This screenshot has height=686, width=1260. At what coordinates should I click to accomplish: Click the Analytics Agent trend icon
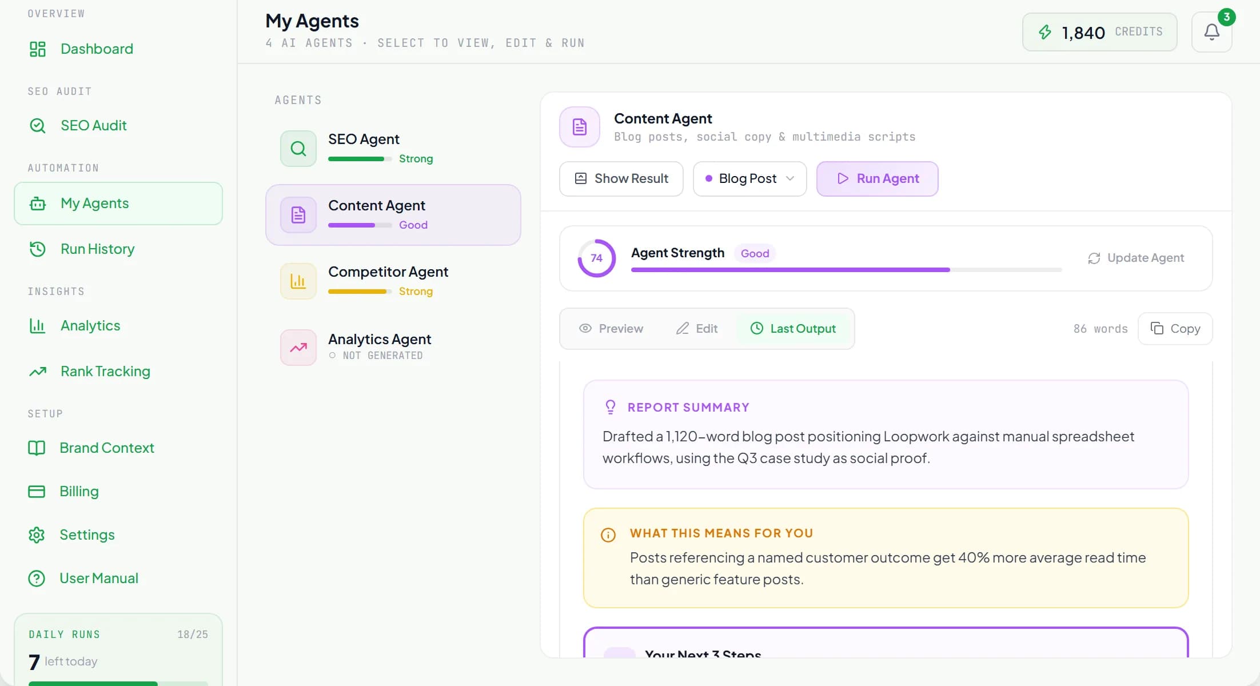(298, 348)
